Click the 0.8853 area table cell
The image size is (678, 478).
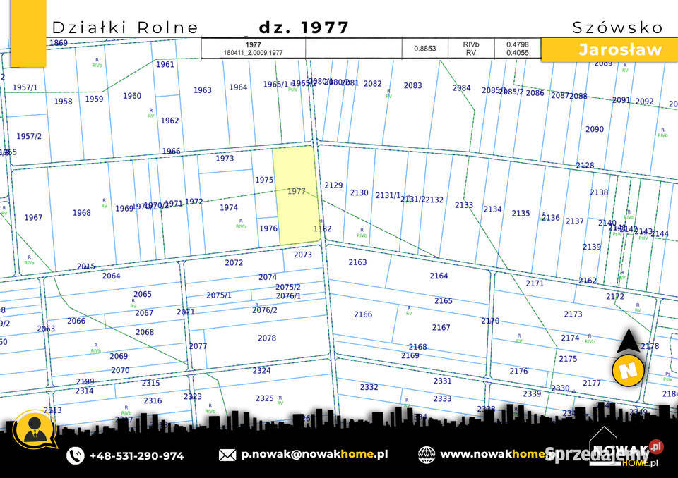pos(424,49)
